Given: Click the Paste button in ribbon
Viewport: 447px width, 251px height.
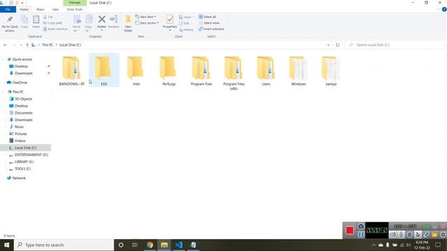Looking at the screenshot, I should click(x=36, y=22).
